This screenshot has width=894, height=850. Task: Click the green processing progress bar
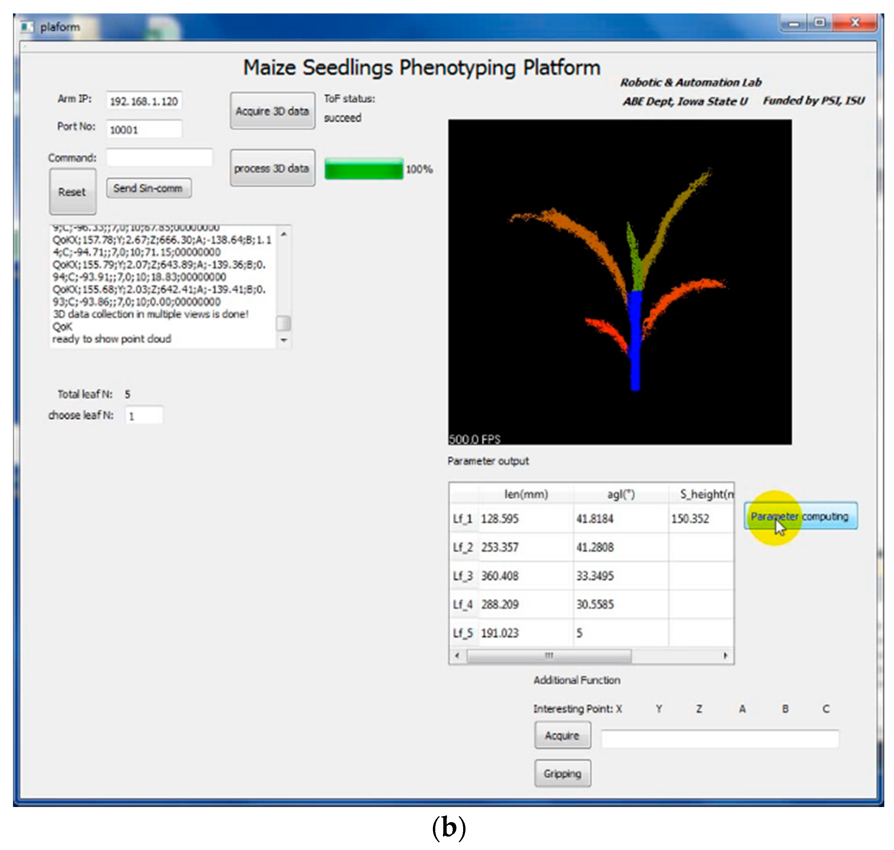[x=363, y=169]
